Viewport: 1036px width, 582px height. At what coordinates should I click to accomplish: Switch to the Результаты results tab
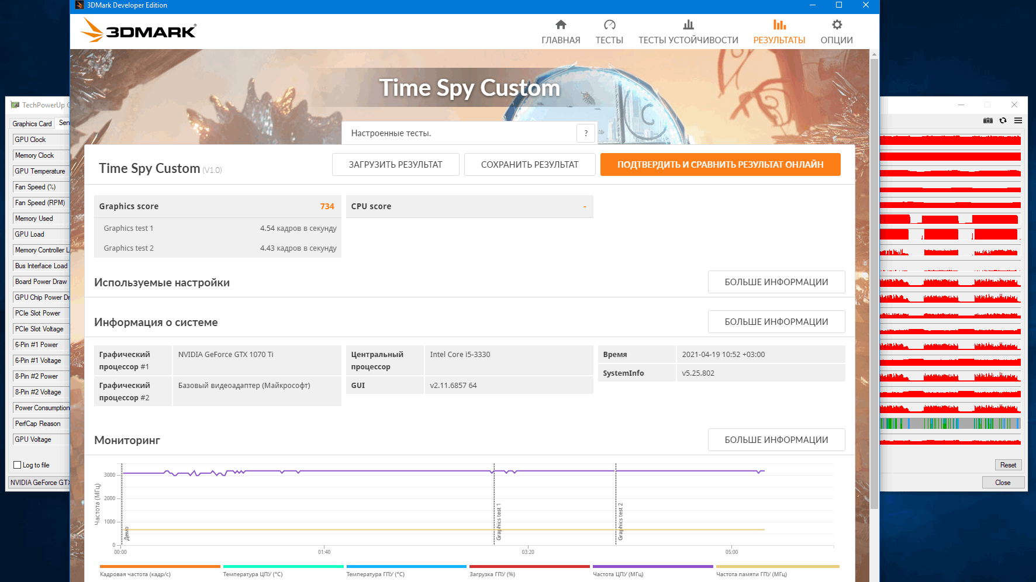[779, 32]
